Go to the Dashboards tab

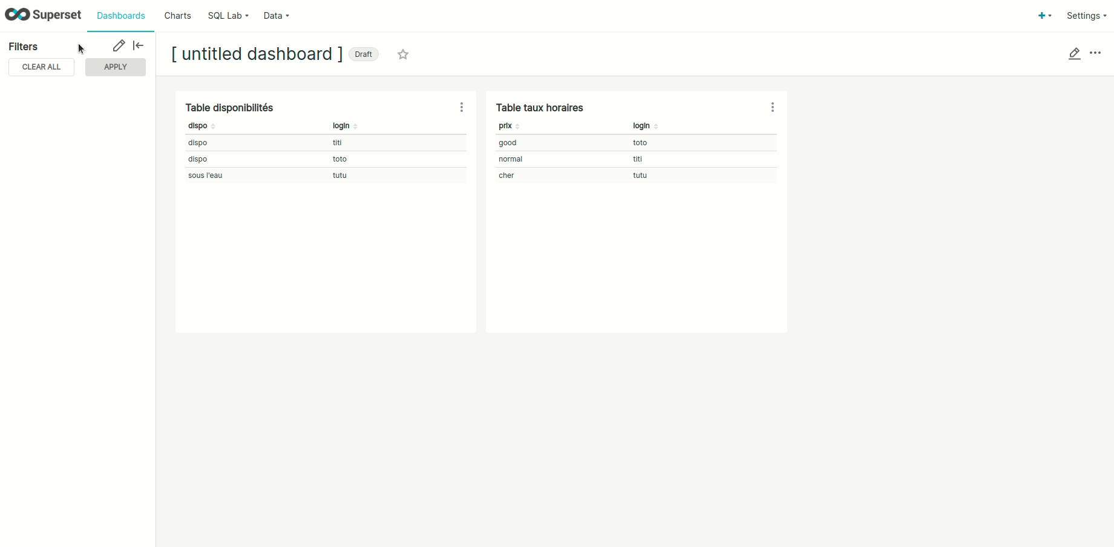(121, 16)
